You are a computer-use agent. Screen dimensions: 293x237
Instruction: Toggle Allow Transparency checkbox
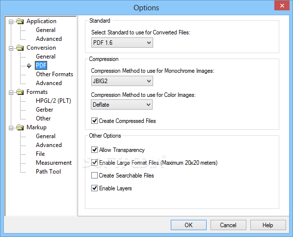pyautogui.click(x=94, y=150)
